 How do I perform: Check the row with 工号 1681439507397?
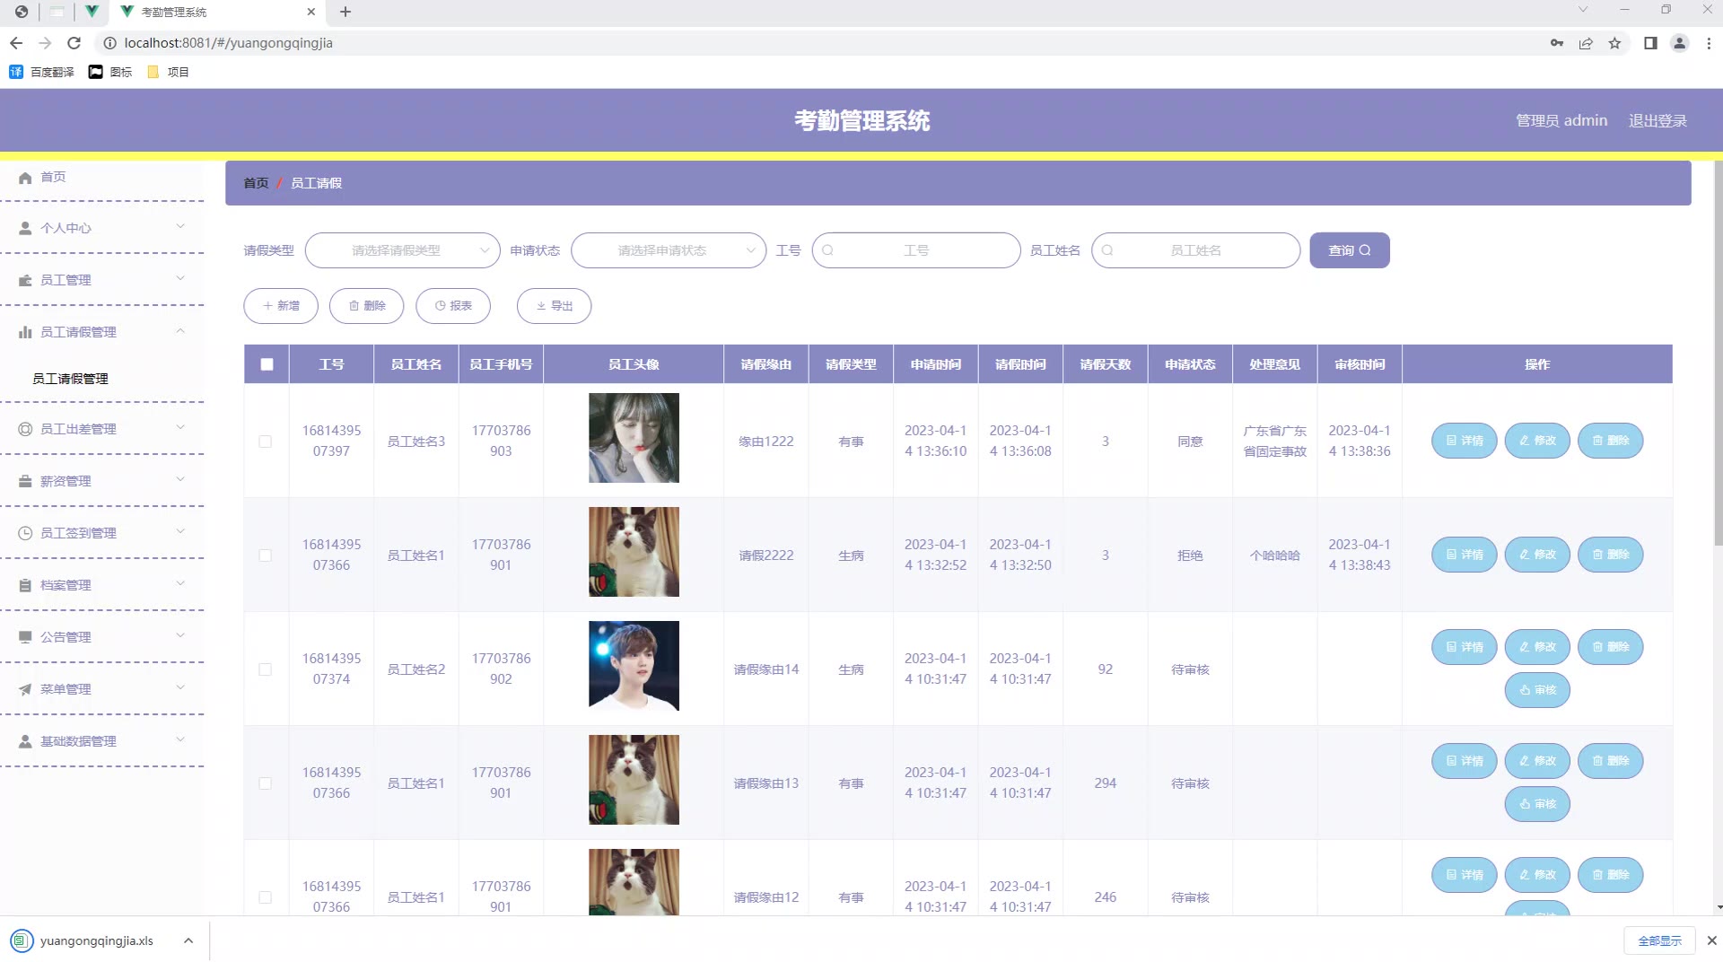tap(265, 442)
